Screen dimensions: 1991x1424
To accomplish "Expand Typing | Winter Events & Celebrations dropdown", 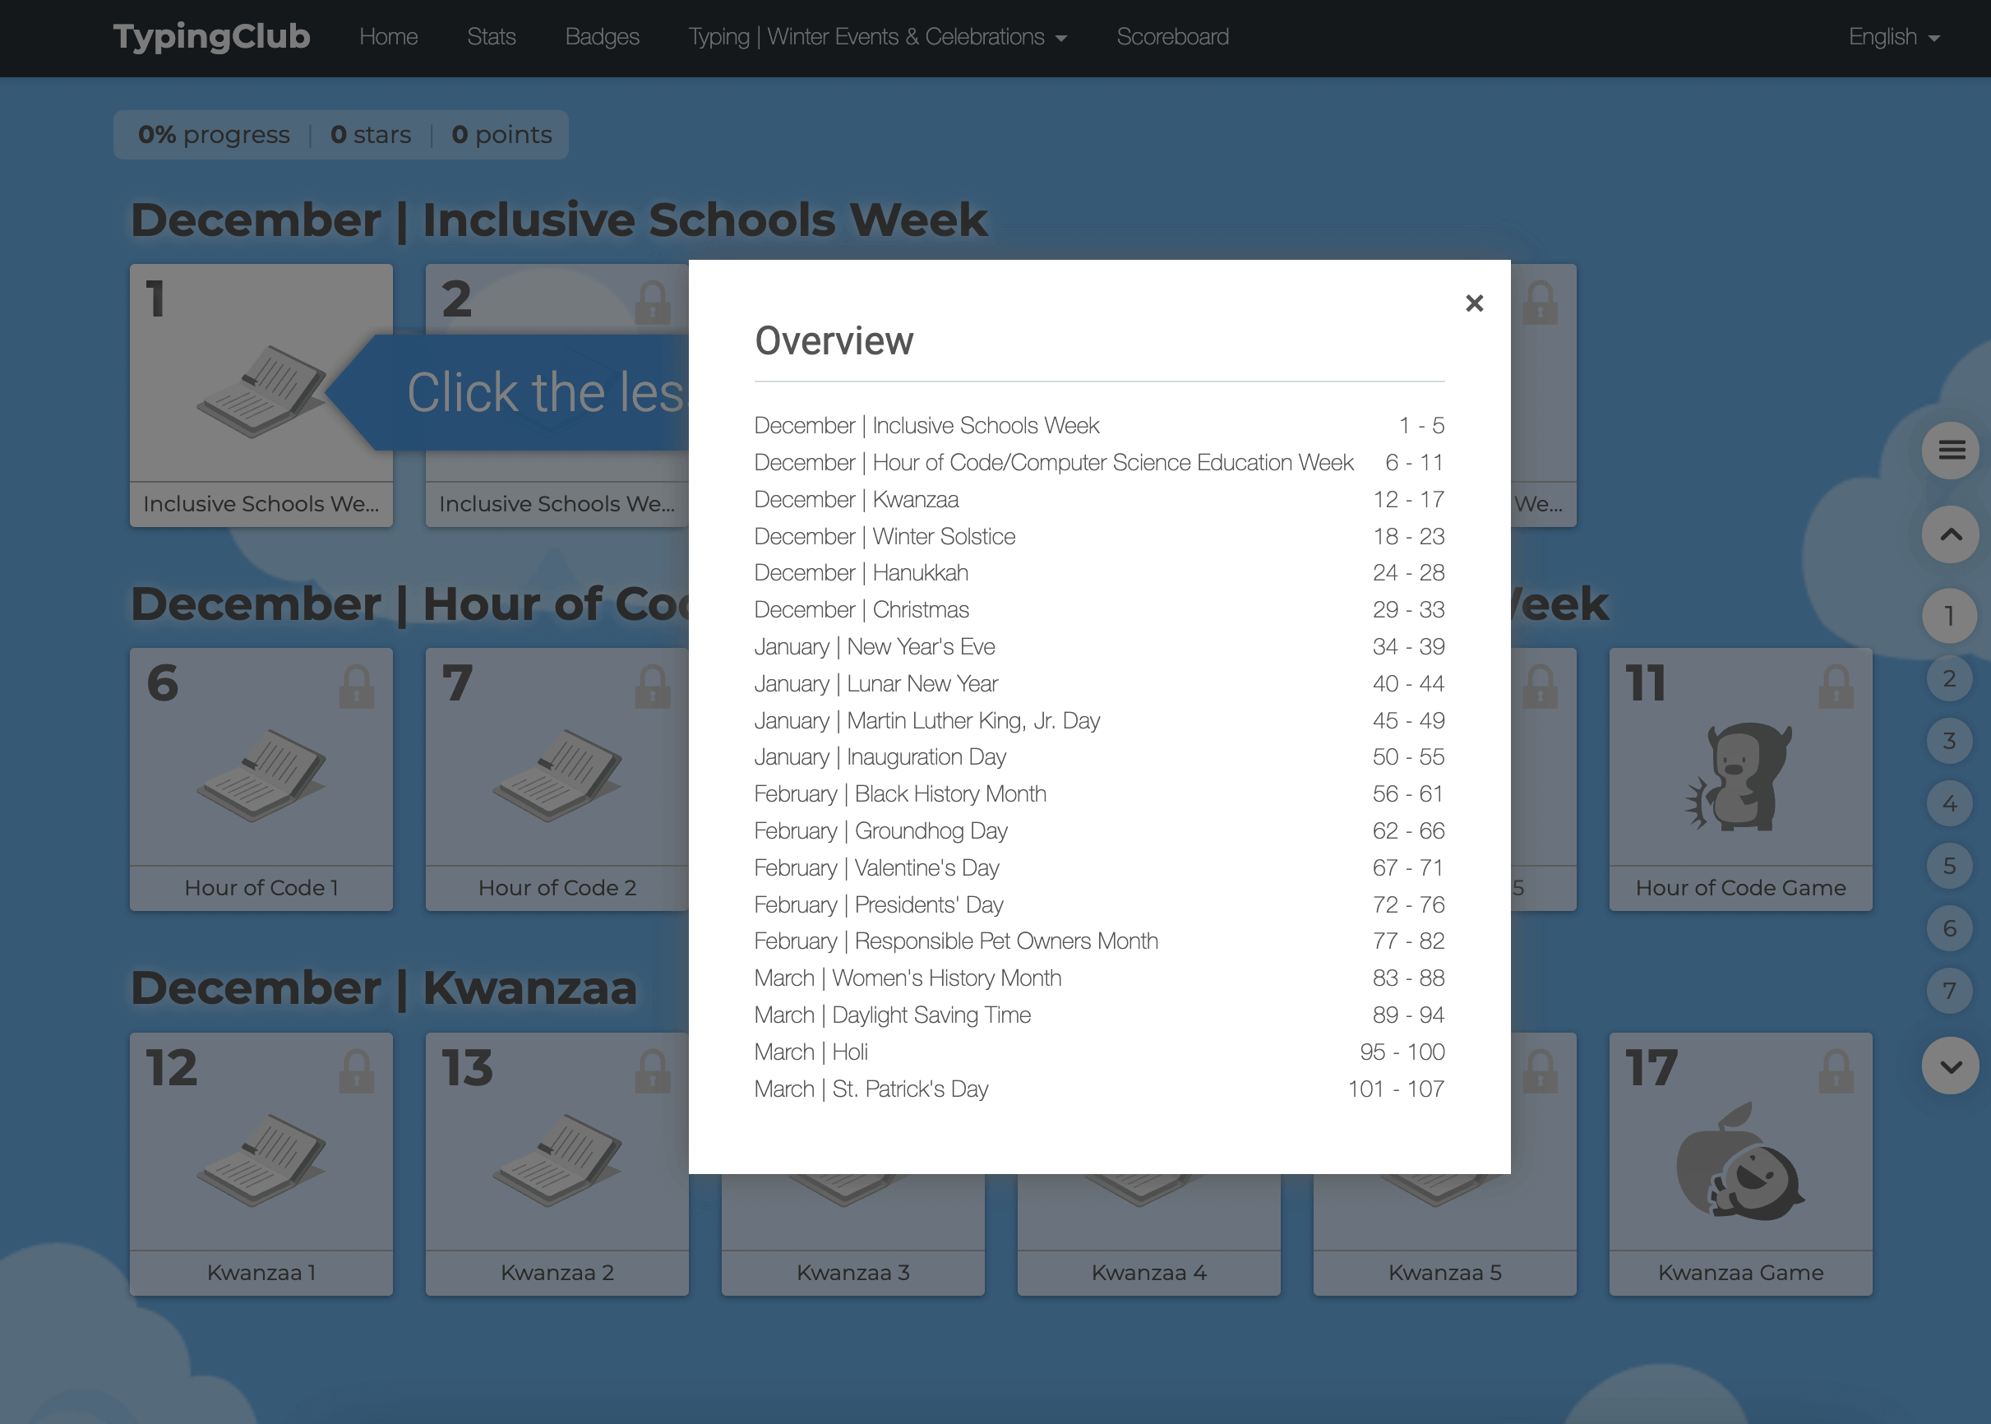I will (x=876, y=37).
